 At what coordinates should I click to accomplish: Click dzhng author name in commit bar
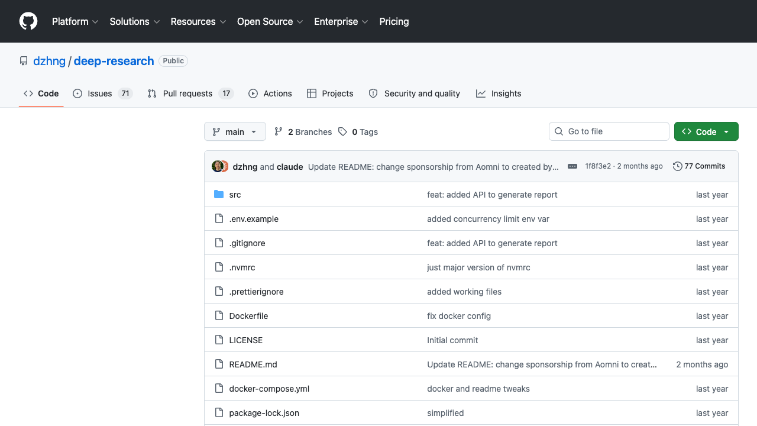(245, 167)
